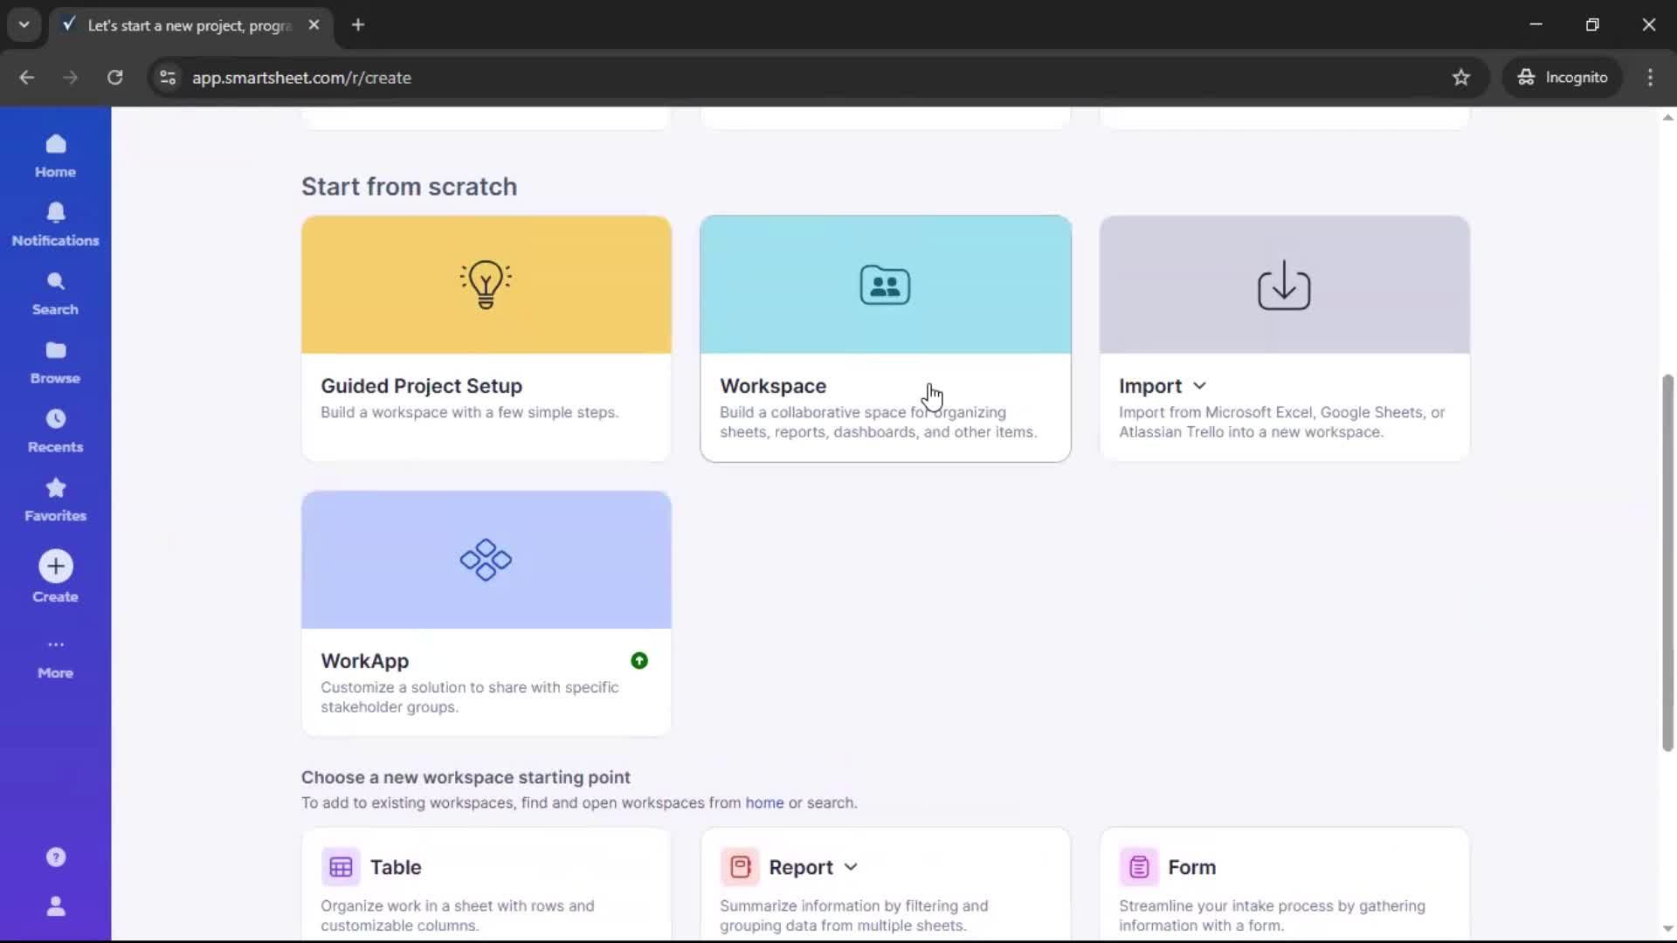Open the Help icon at sidebar bottom
Image resolution: width=1677 pixels, height=943 pixels.
click(55, 857)
